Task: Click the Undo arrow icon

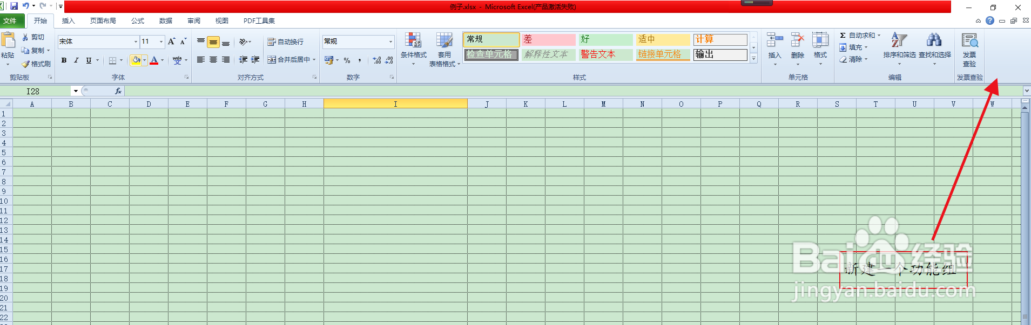Action: pyautogui.click(x=25, y=6)
